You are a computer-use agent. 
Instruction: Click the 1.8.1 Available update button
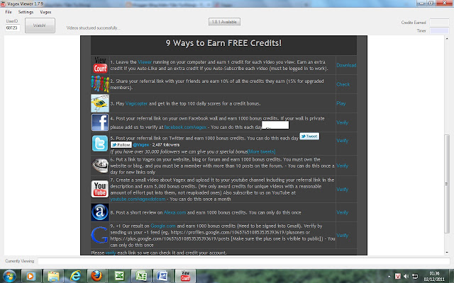(224, 22)
